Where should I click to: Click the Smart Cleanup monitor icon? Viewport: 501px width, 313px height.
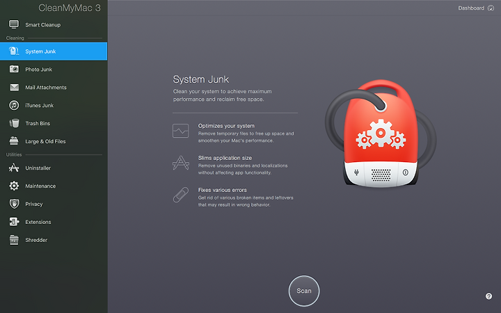[14, 24]
